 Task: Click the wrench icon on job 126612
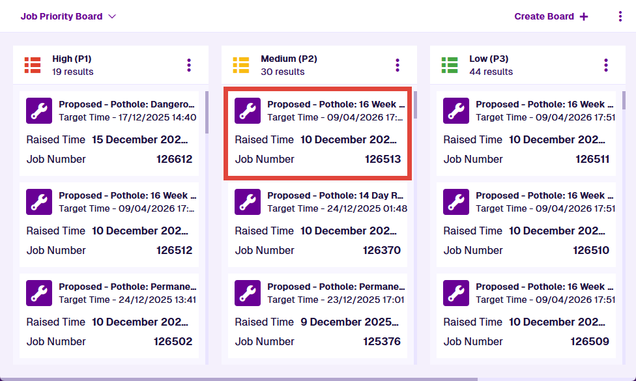(39, 111)
